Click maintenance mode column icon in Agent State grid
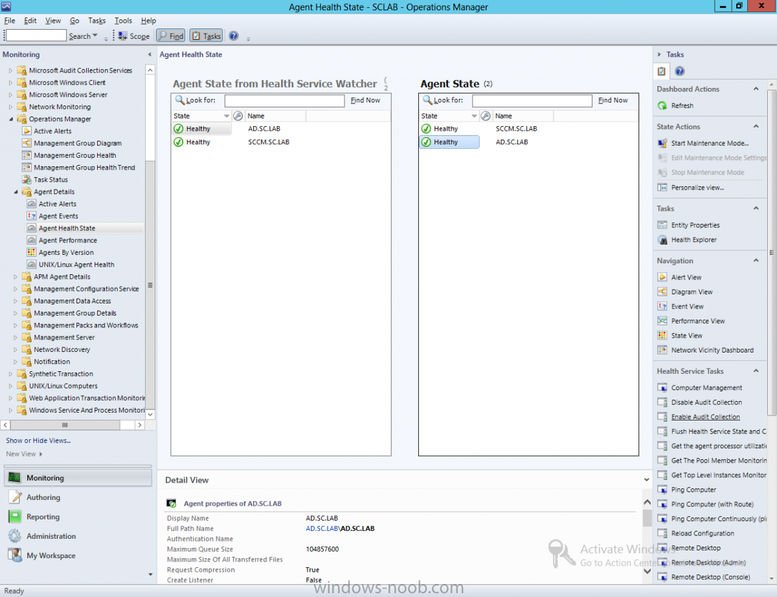This screenshot has width=777, height=597. (x=486, y=116)
